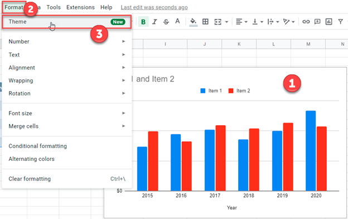Expand the Alignment submenu
This screenshot has height=219, width=348.
(x=67, y=68)
